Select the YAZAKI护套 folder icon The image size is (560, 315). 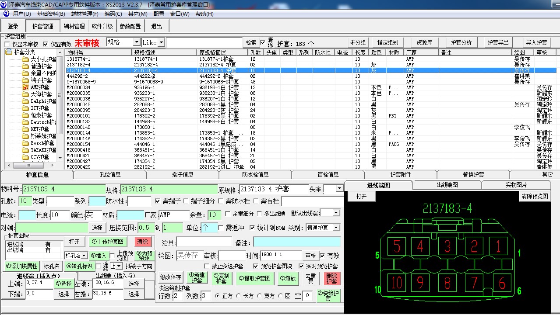coord(25,150)
